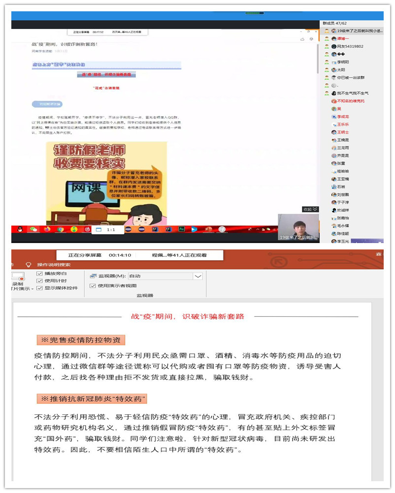Screen dimensions: 395x493
Task: Click the monitor icon beside 监视器(M)
Action: click(x=94, y=277)
